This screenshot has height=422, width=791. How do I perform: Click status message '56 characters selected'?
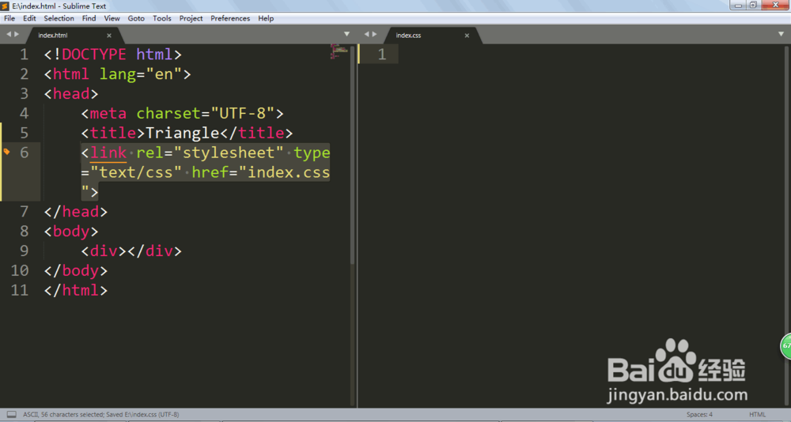[72, 414]
